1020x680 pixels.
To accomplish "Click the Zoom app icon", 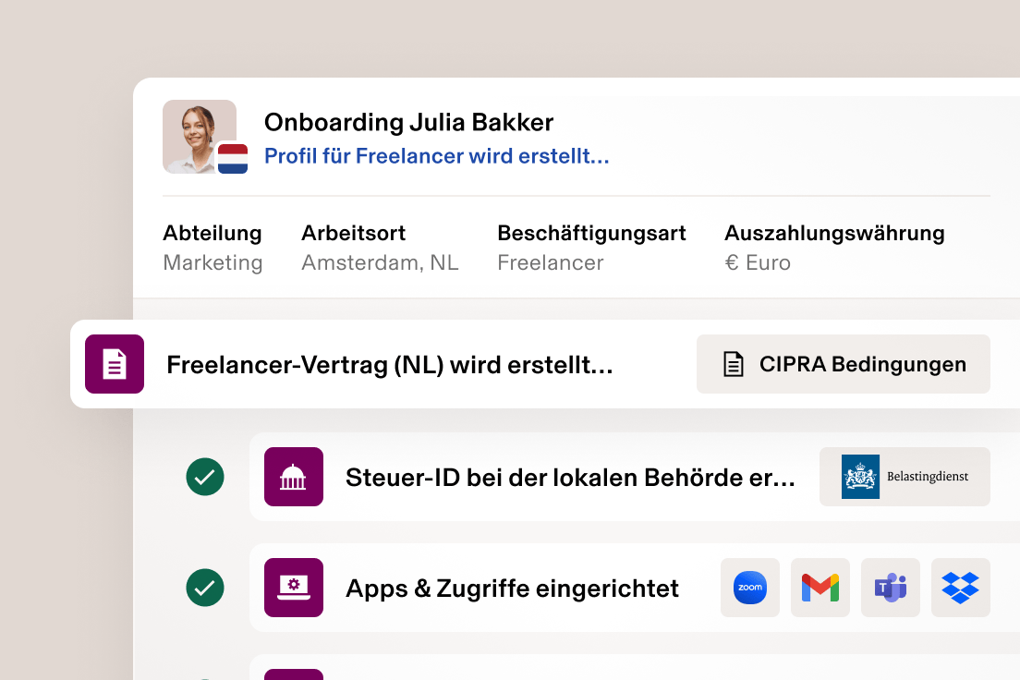I will tap(749, 588).
